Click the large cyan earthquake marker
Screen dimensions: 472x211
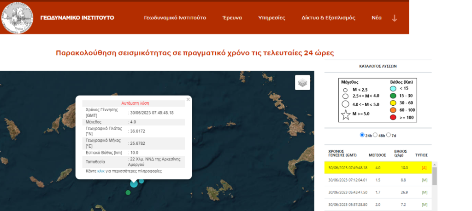[x=134, y=183]
